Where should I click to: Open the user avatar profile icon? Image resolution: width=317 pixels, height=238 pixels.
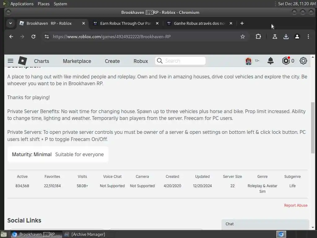tap(249, 61)
